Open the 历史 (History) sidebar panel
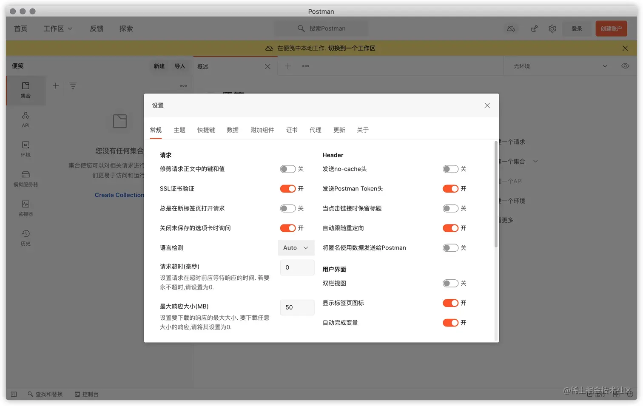Viewport: 643px width, 406px height. [25, 238]
